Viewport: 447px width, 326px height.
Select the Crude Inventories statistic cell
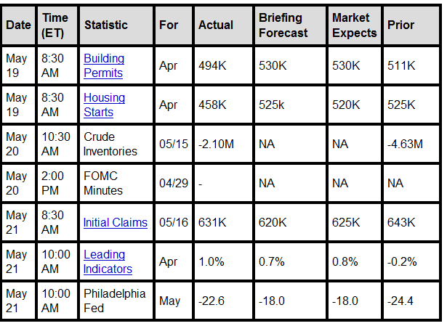[110, 144]
